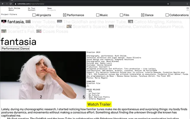The height and width of the screenshot is (119, 190).
Task: Open the About page
Action: 11,10
